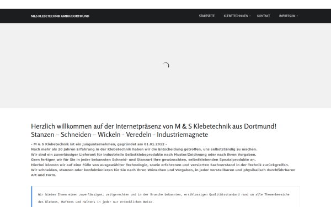Click the line 'Wir schneiden, stanzen oder konfektionieren'
331x207 pixels.
coord(163,170)
